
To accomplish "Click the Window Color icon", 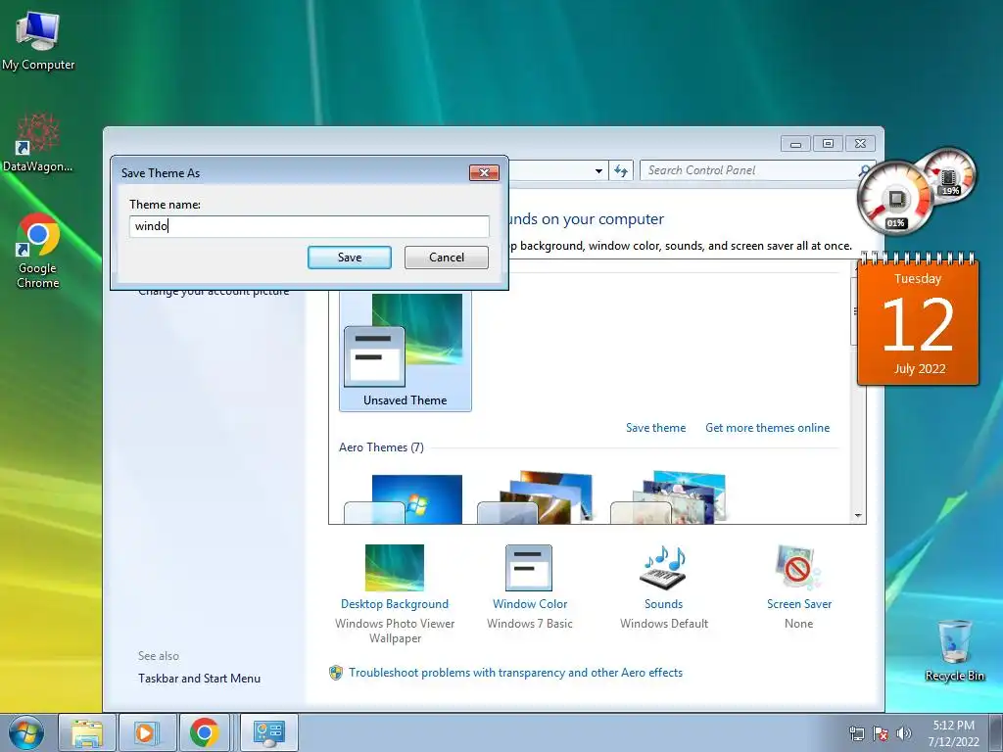I will pos(529,568).
